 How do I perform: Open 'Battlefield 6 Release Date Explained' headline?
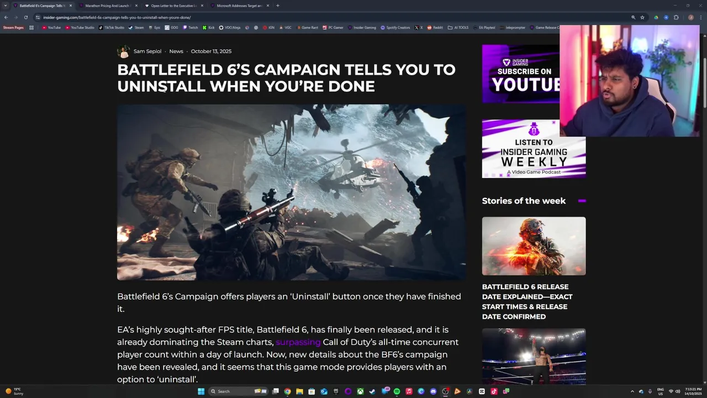click(x=527, y=302)
